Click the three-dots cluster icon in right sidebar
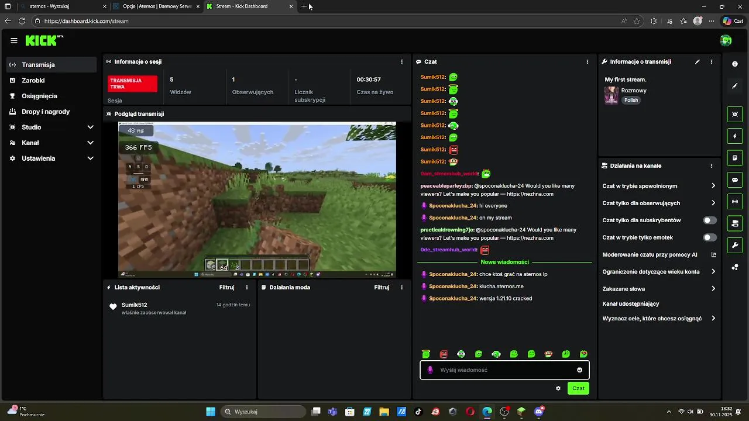The width and height of the screenshot is (749, 421). pyautogui.click(x=735, y=267)
